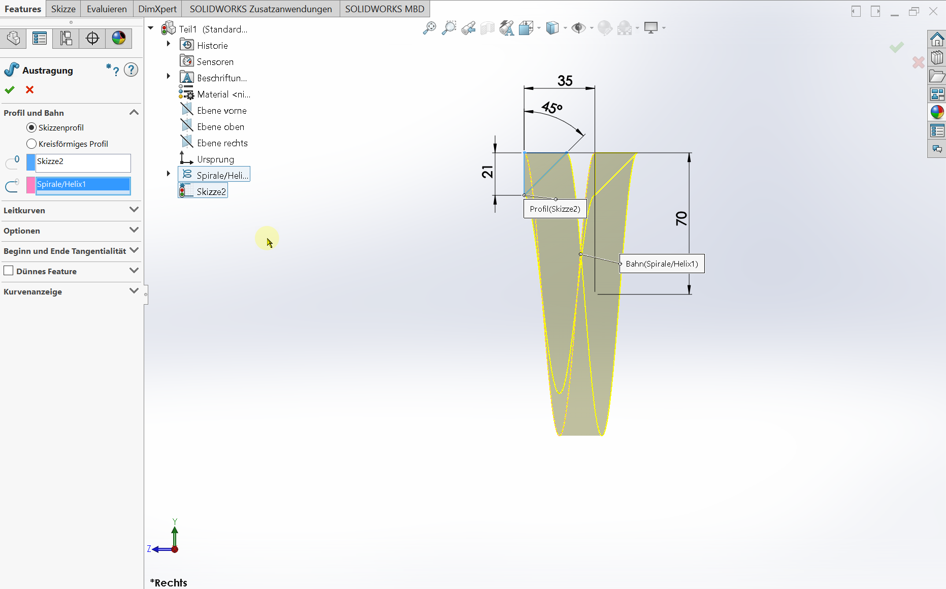This screenshot has width=946, height=589.
Task: Click the Austragung help question mark icon
Action: pyautogui.click(x=131, y=70)
